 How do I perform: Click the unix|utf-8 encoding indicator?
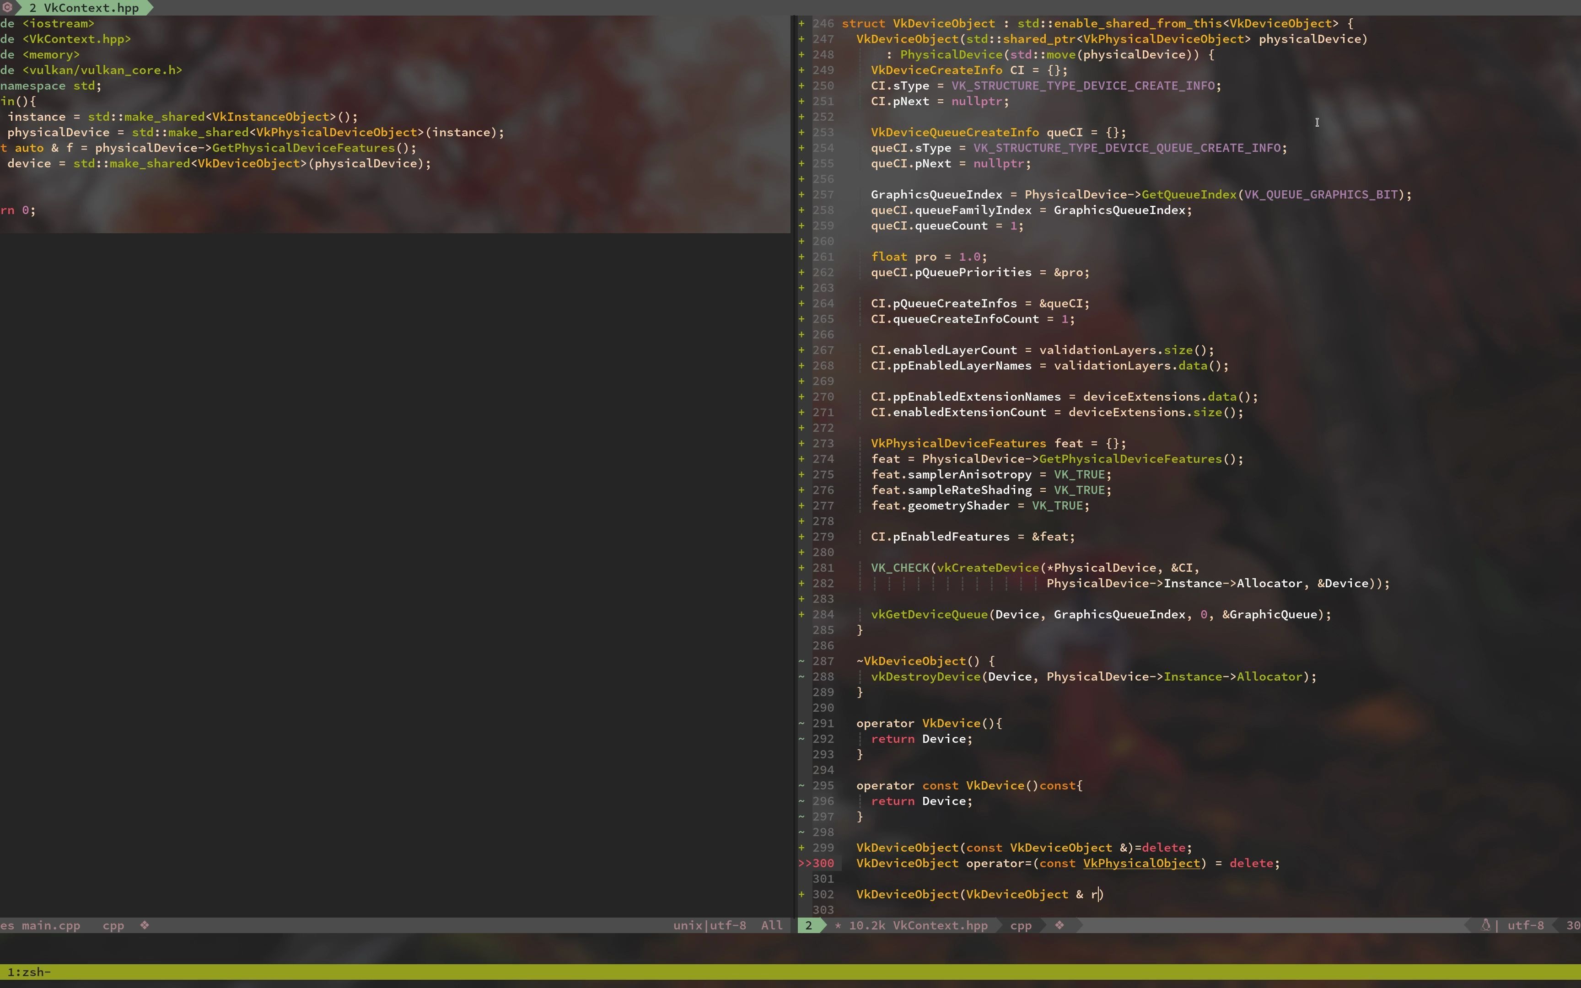pyautogui.click(x=710, y=925)
